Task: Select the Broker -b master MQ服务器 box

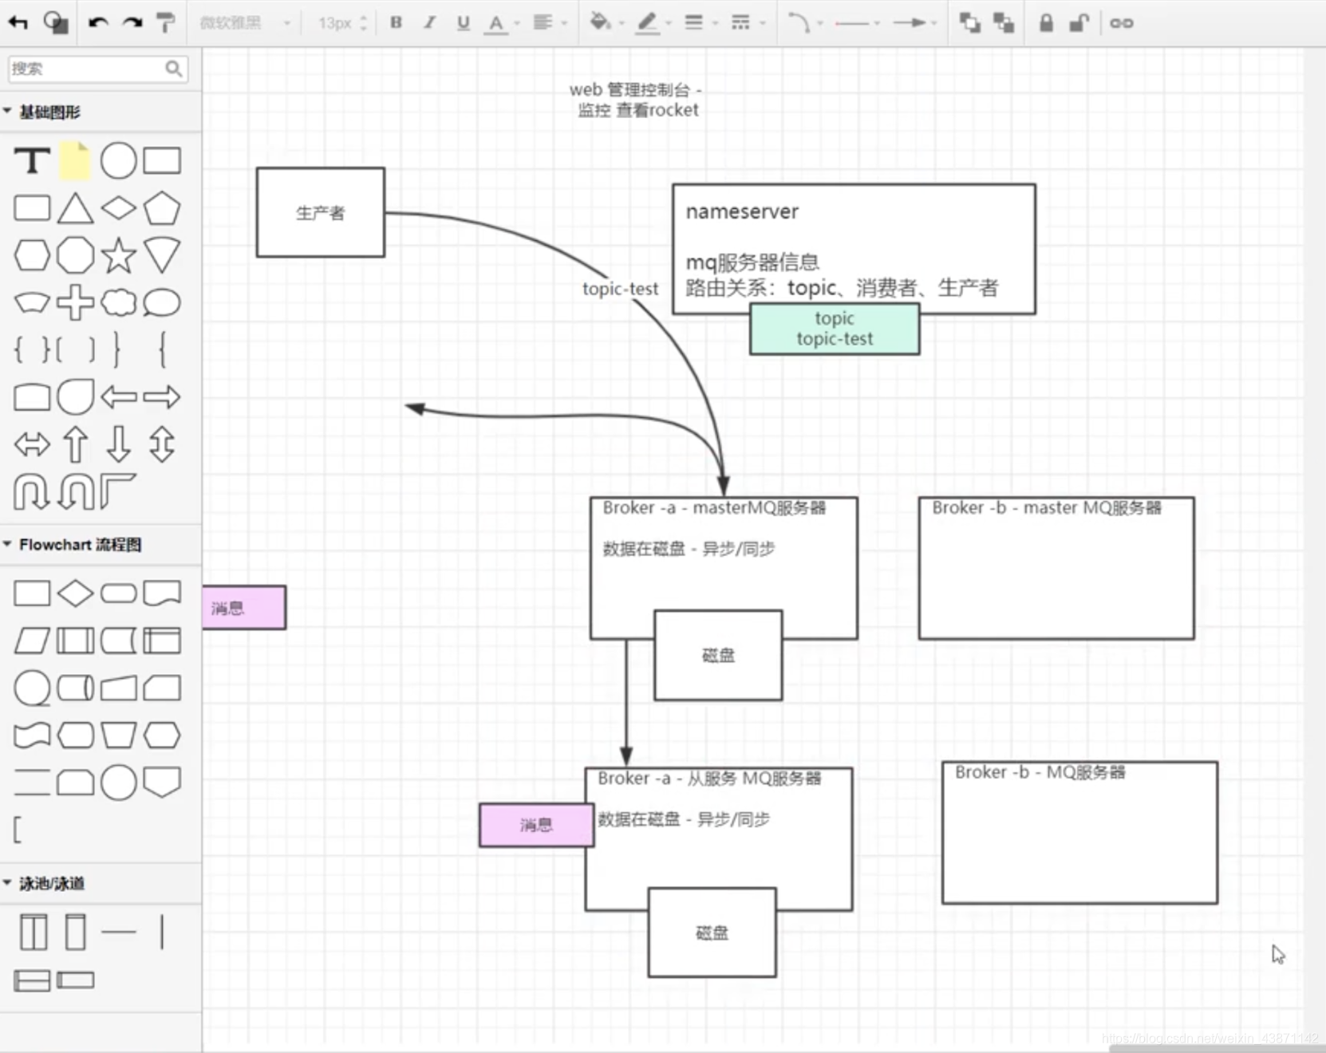Action: coord(1056,568)
